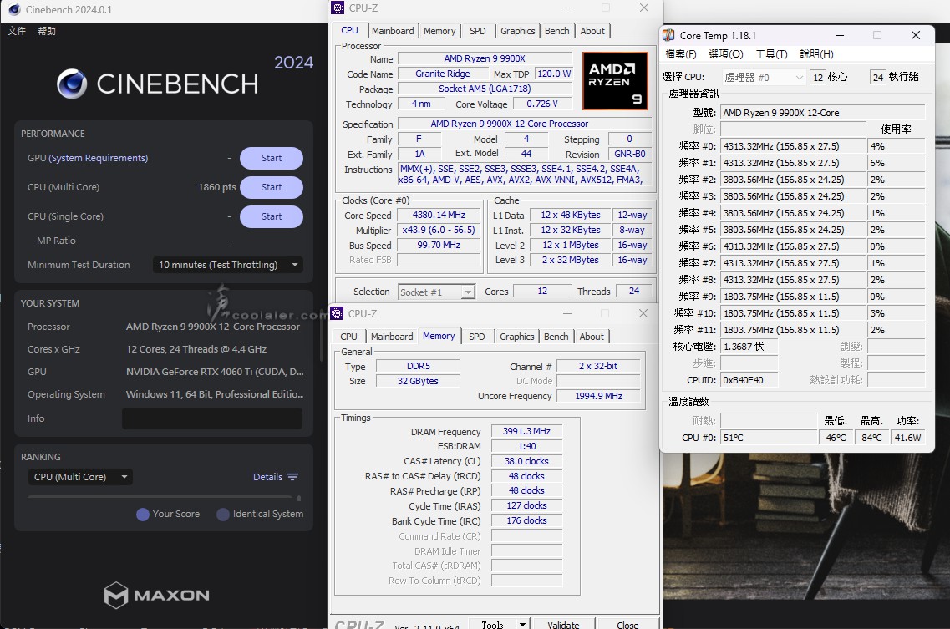Click the AMD Ryzen 9 logo badge
950x629 pixels.
point(615,81)
